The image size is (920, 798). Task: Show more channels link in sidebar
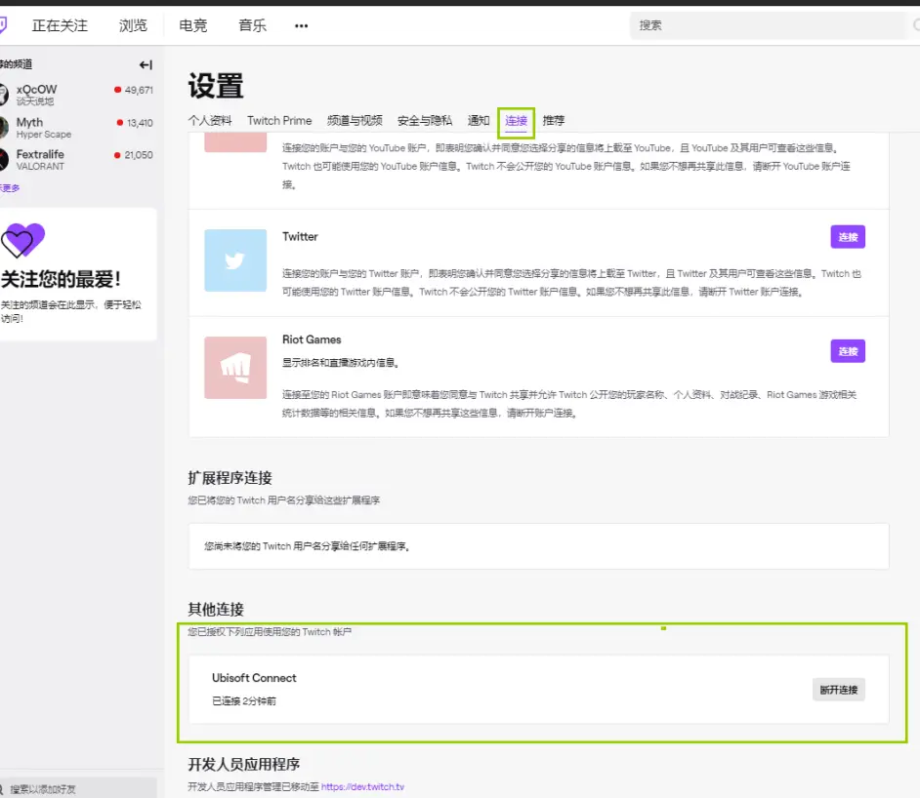tap(10, 188)
